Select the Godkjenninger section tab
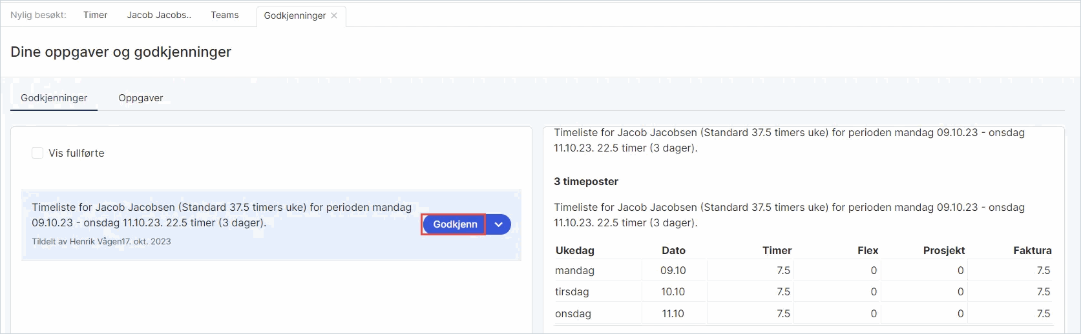 tap(54, 98)
